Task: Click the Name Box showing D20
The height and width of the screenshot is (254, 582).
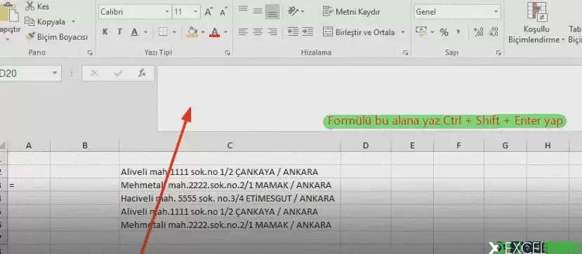Action: (25, 73)
